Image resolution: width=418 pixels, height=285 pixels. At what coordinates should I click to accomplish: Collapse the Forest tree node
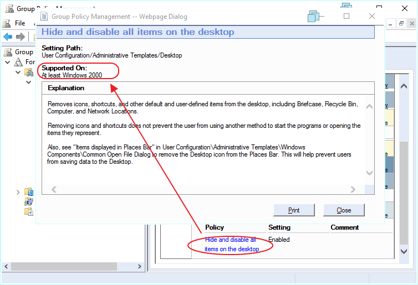[x=8, y=63]
